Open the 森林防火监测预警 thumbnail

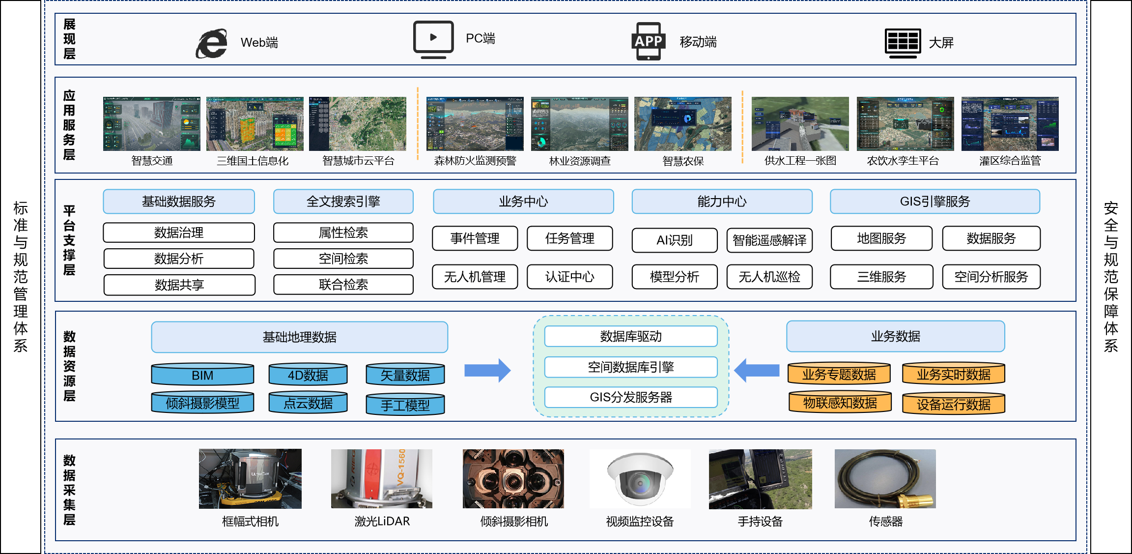[475, 124]
